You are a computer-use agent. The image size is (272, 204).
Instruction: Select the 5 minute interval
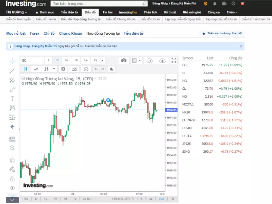pos(48,61)
